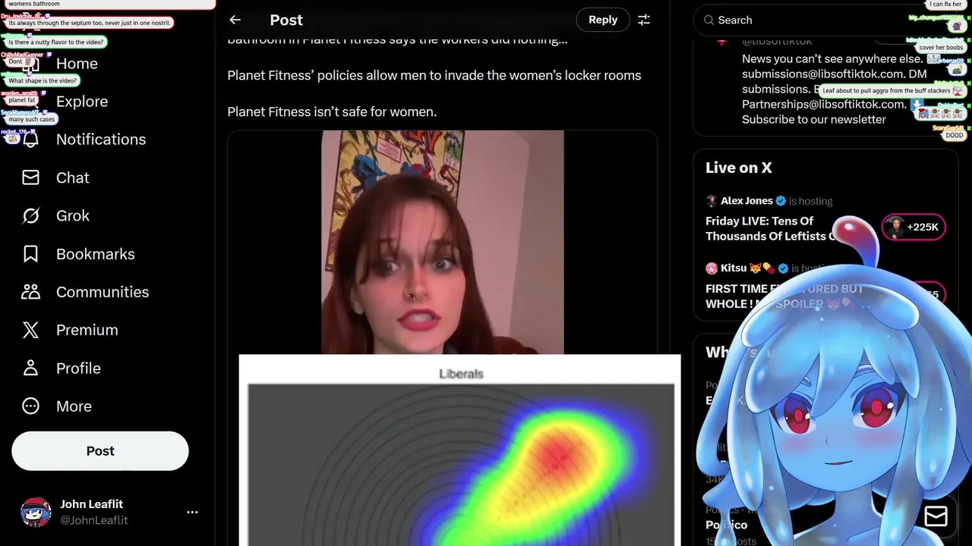Screen dimensions: 972x546
Task: Play the video in the post
Action: pos(442,243)
